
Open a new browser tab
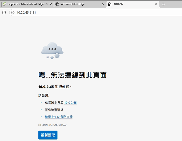[x=163, y=4]
